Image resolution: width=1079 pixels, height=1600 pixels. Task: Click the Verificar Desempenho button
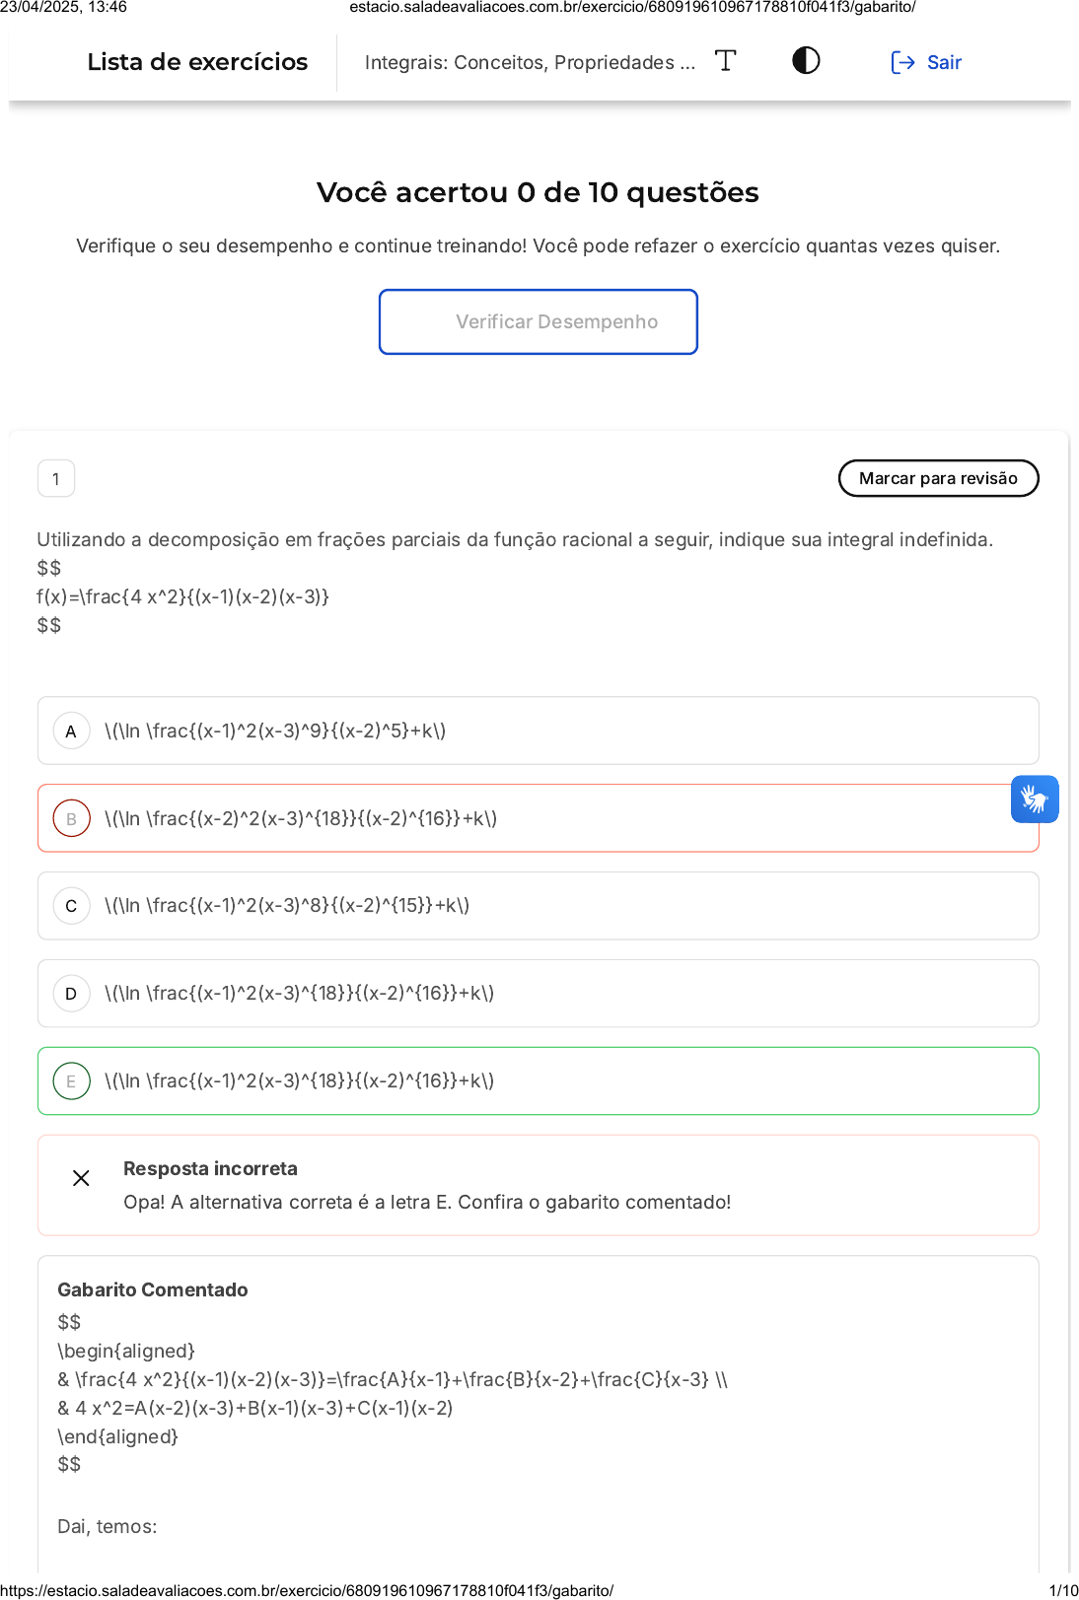(539, 322)
